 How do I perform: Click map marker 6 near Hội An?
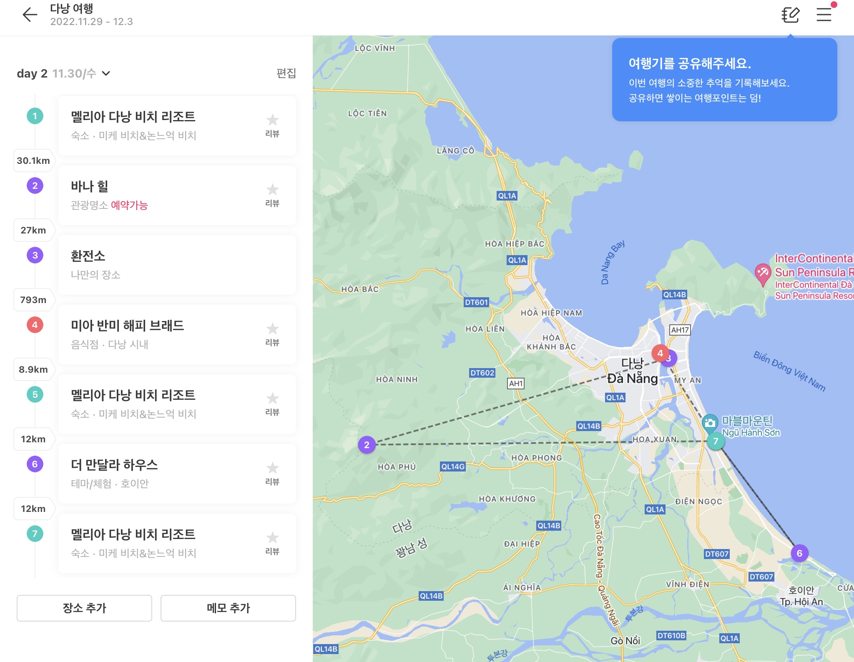(799, 553)
